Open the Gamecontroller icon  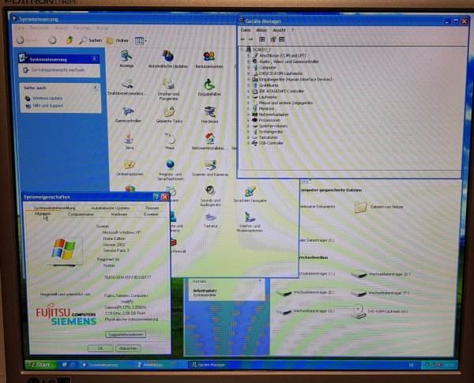[x=128, y=115]
